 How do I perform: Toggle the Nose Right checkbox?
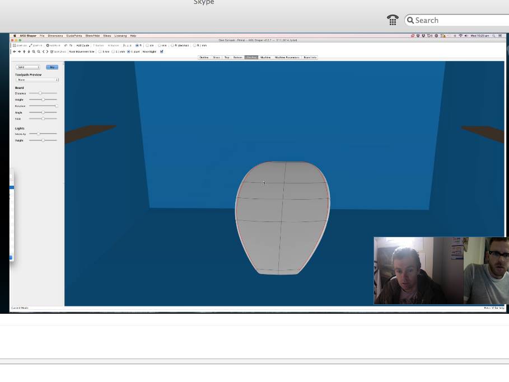point(162,51)
